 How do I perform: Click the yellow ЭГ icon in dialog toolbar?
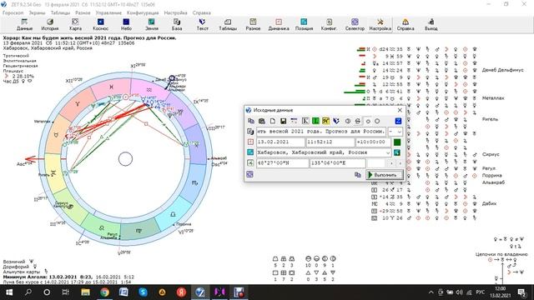[x=326, y=121]
